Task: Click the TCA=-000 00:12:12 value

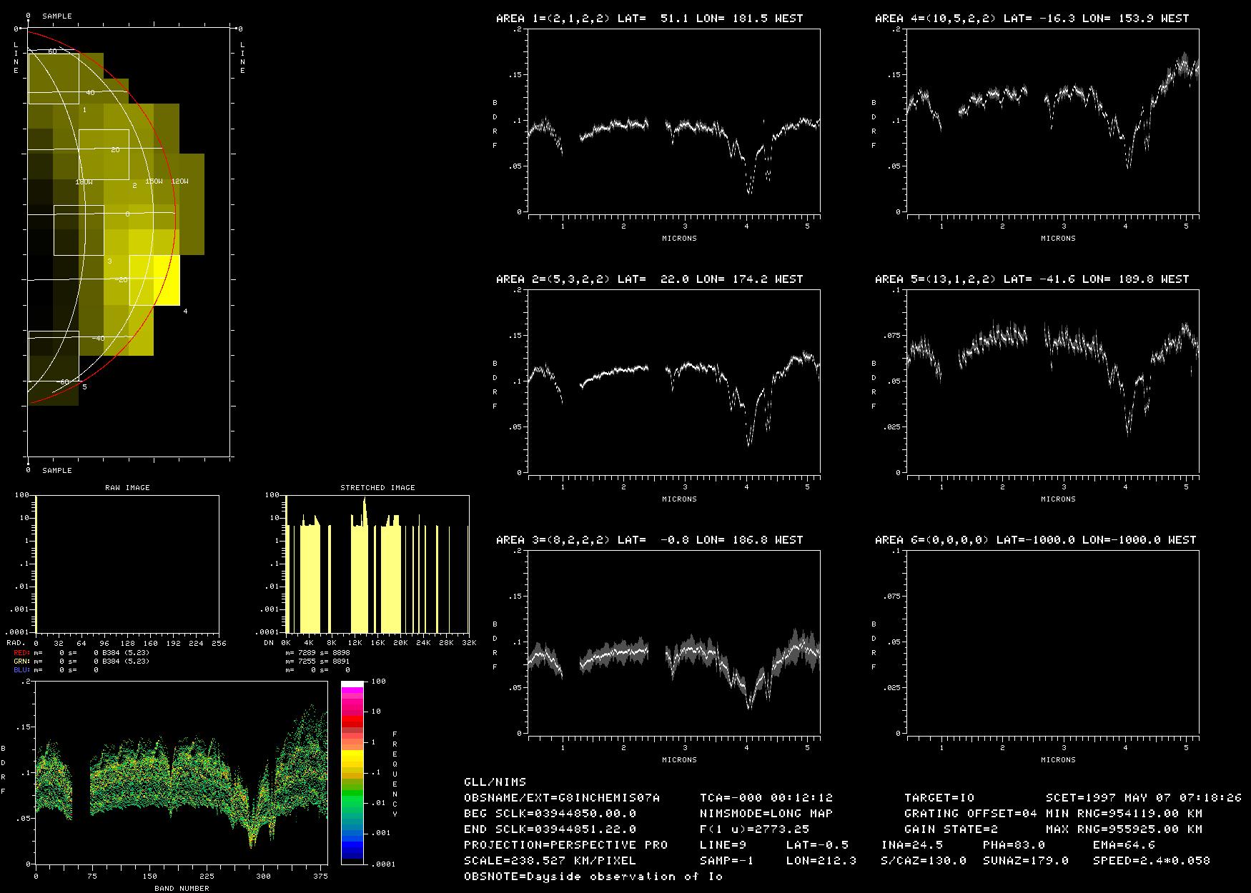Action: [x=766, y=798]
